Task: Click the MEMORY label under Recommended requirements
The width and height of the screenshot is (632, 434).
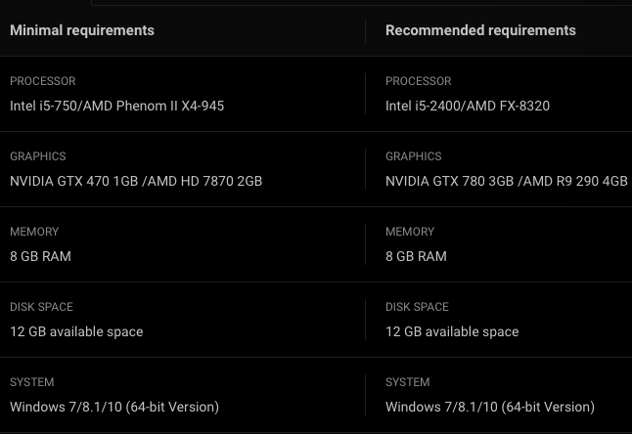Action: click(x=410, y=232)
